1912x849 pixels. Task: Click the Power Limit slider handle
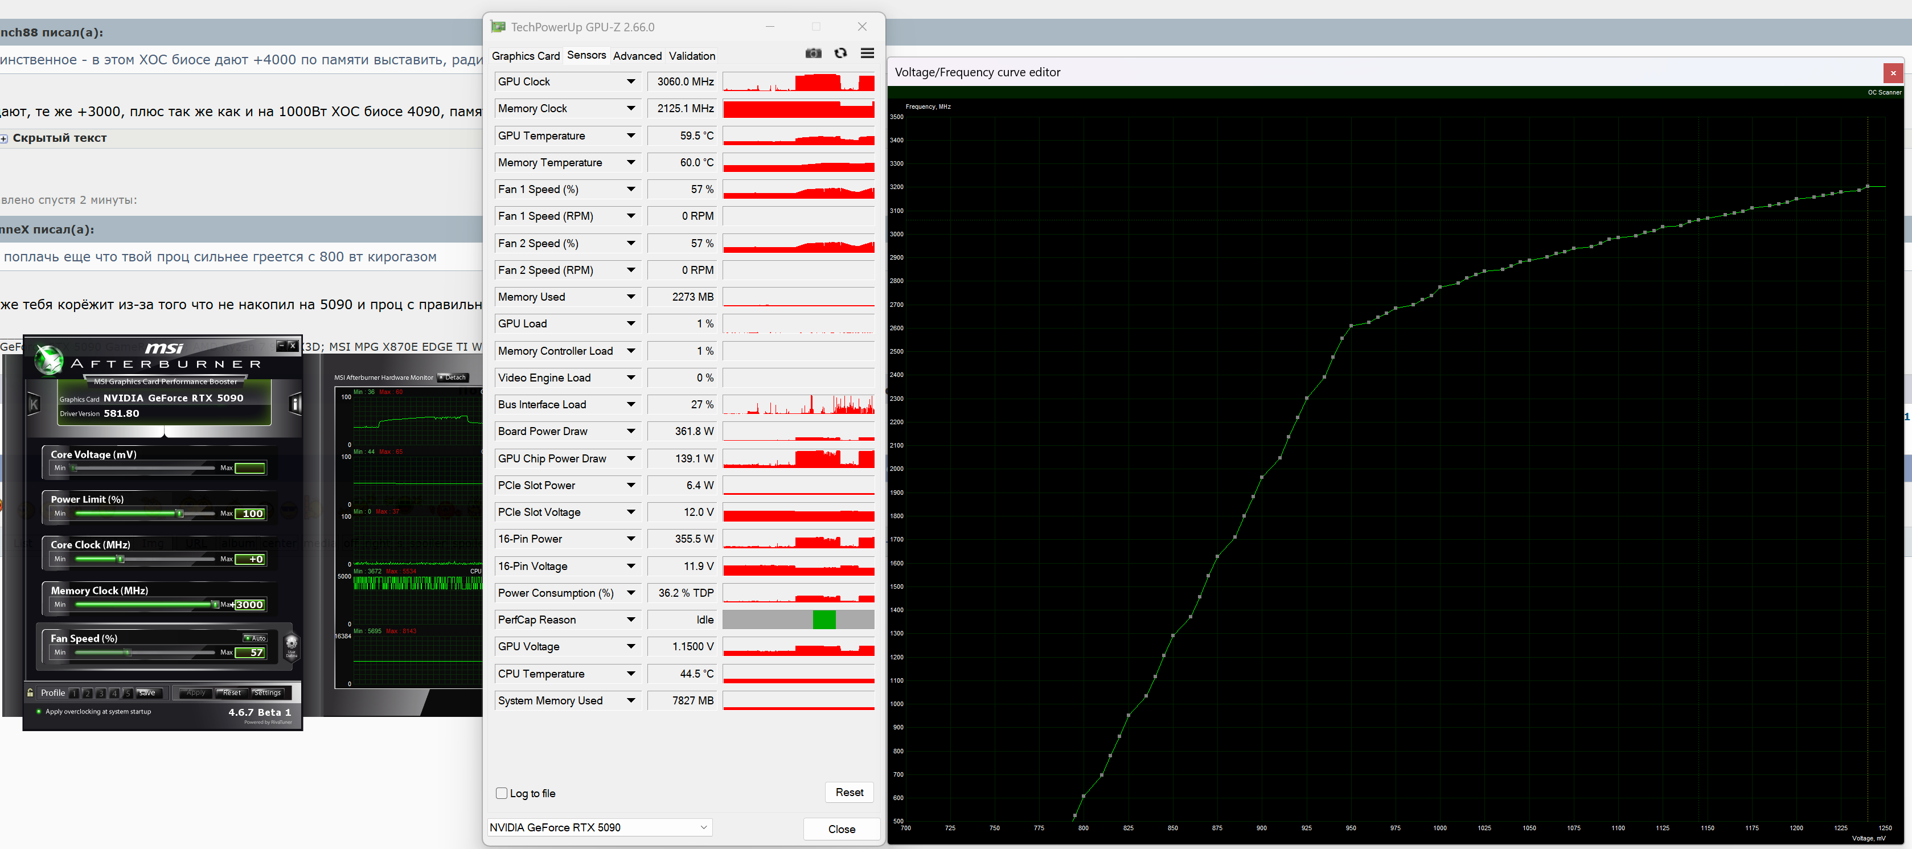(179, 514)
